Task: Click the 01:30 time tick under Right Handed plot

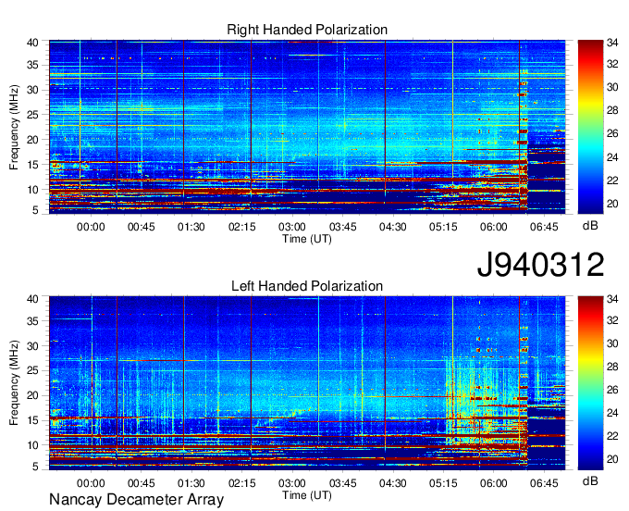Action: [x=191, y=227]
